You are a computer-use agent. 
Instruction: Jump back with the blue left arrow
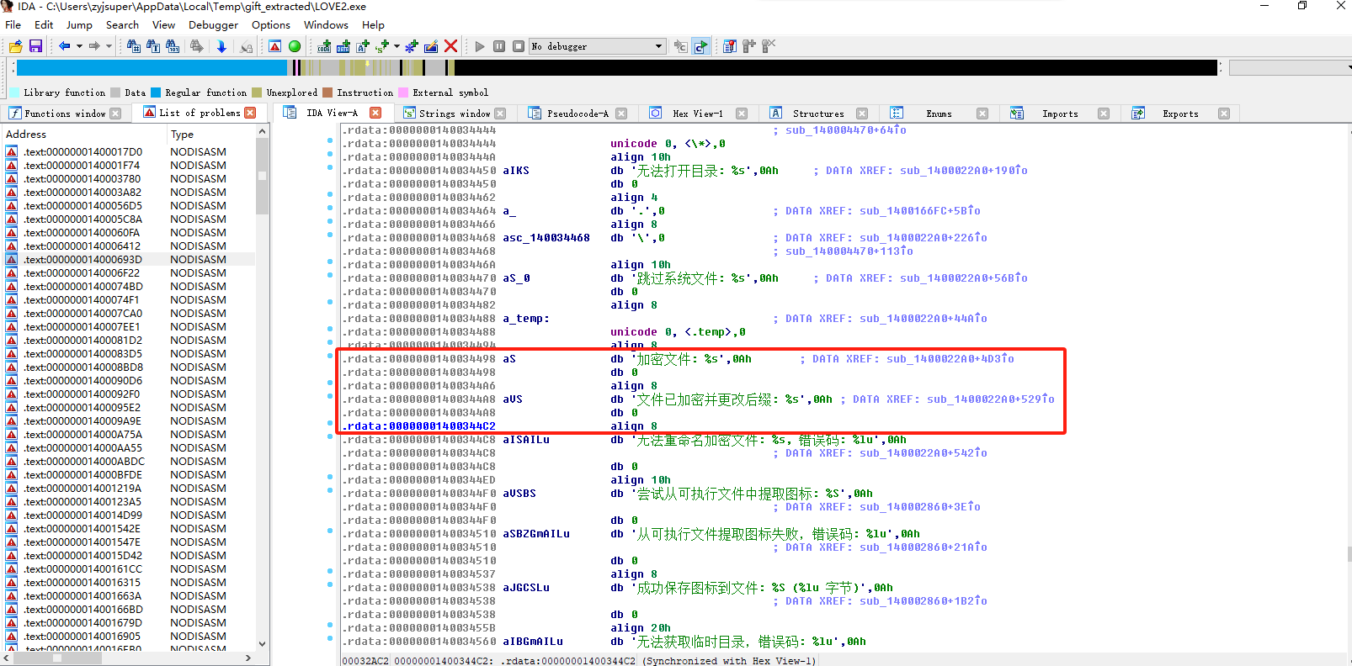64,46
